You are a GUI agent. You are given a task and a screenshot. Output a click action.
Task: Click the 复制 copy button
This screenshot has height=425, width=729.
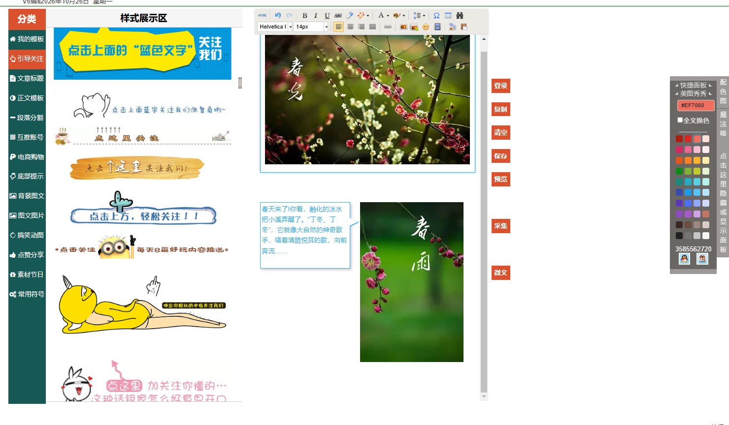tap(501, 109)
